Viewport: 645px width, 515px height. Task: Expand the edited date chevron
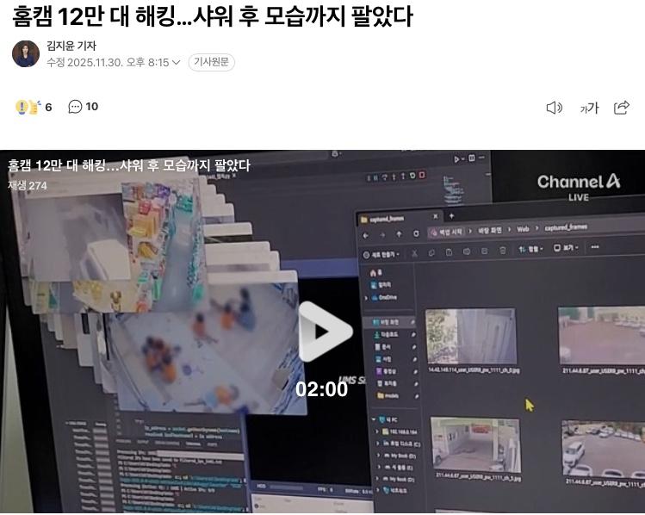pyautogui.click(x=177, y=62)
